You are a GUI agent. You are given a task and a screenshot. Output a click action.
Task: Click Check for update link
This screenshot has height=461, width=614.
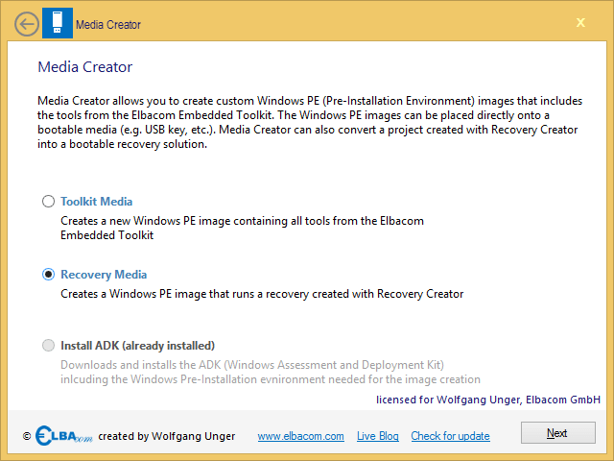[x=450, y=436]
